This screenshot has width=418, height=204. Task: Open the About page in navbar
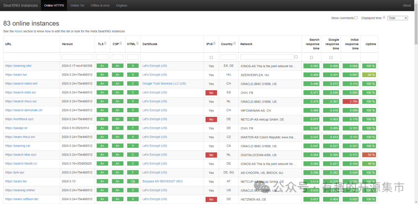[407, 5]
